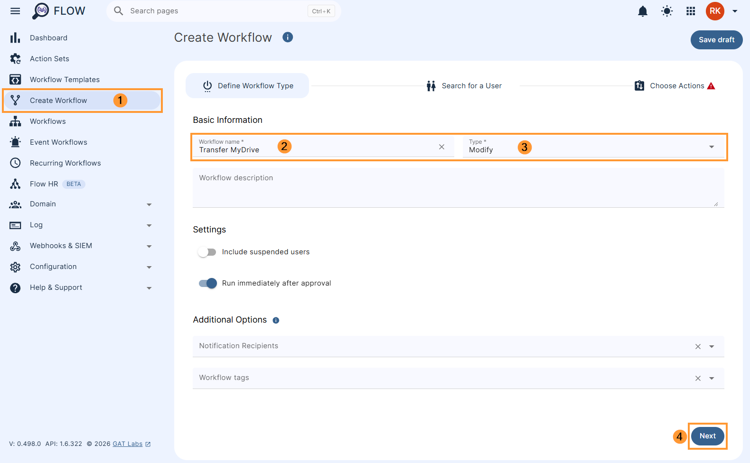Click the Workflow description textarea

(x=459, y=188)
